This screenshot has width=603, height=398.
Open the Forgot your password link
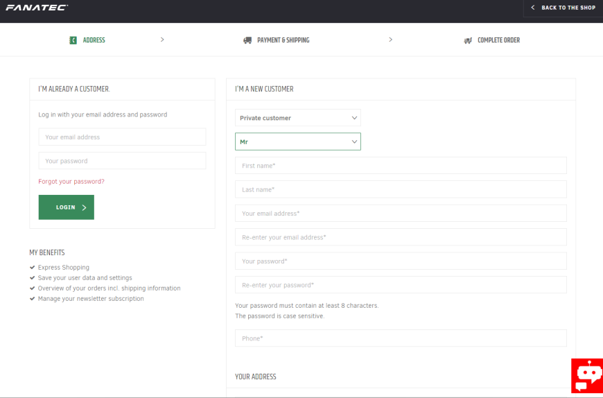click(x=71, y=182)
